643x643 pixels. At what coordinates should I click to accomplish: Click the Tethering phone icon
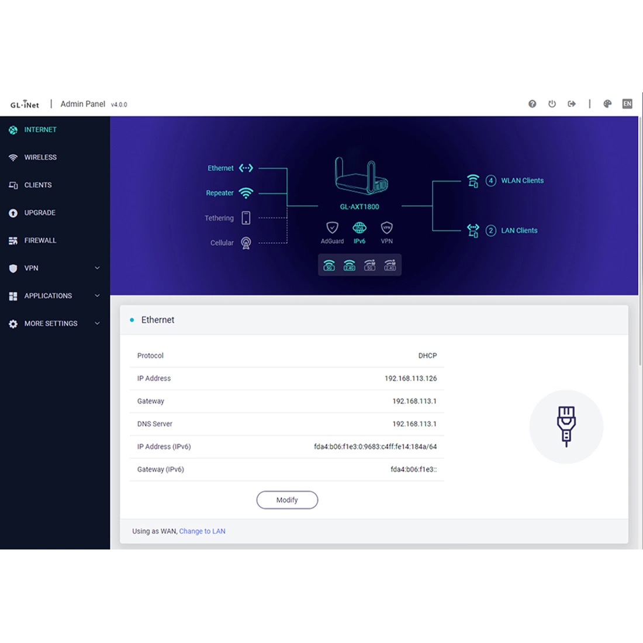246,218
